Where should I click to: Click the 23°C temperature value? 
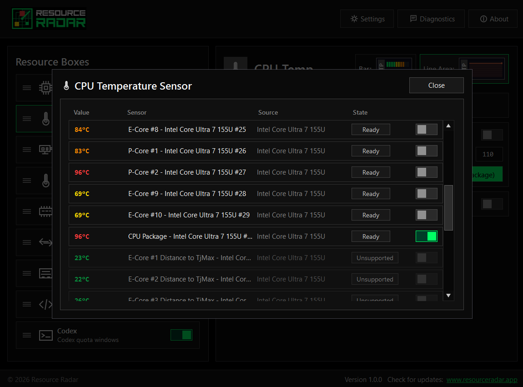(82, 257)
